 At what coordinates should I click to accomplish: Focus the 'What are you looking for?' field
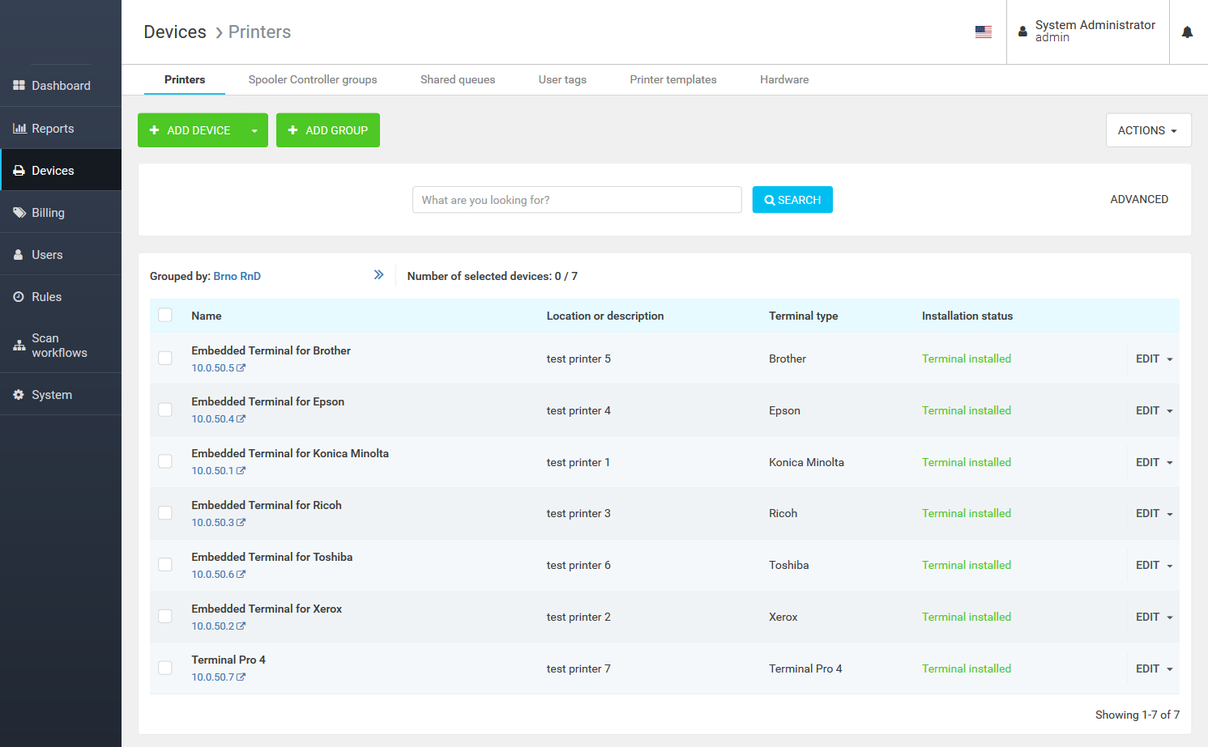coord(576,200)
